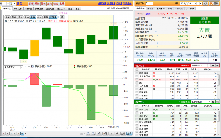Viewport: 221px width, 138px height.
Task: Click help icon beside 5日籌碼集中 row
Action: pyautogui.click(x=156, y=32)
